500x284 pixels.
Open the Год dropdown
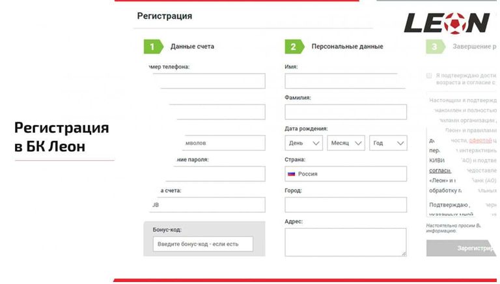[x=388, y=143]
